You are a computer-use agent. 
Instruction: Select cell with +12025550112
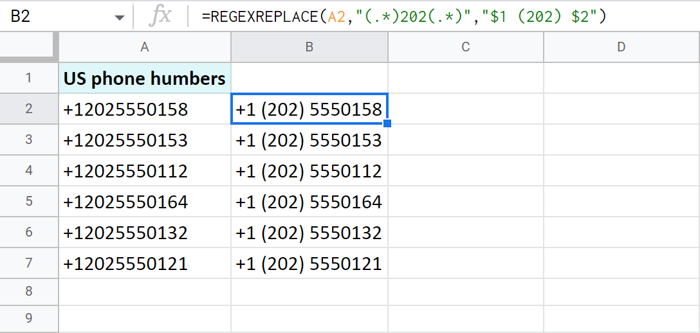tap(145, 170)
